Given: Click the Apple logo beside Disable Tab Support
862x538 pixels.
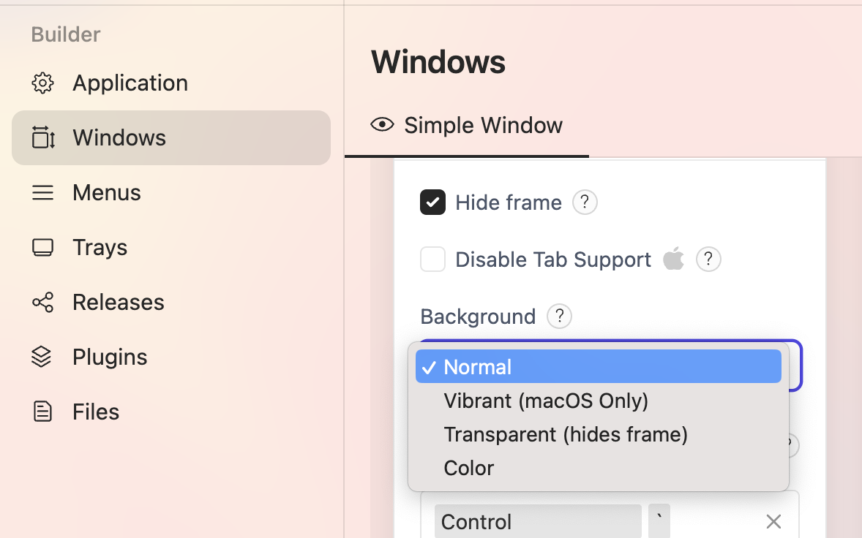Looking at the screenshot, I should click(x=673, y=259).
